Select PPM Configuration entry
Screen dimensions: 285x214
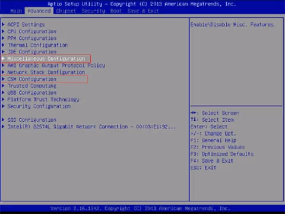coord(32,38)
